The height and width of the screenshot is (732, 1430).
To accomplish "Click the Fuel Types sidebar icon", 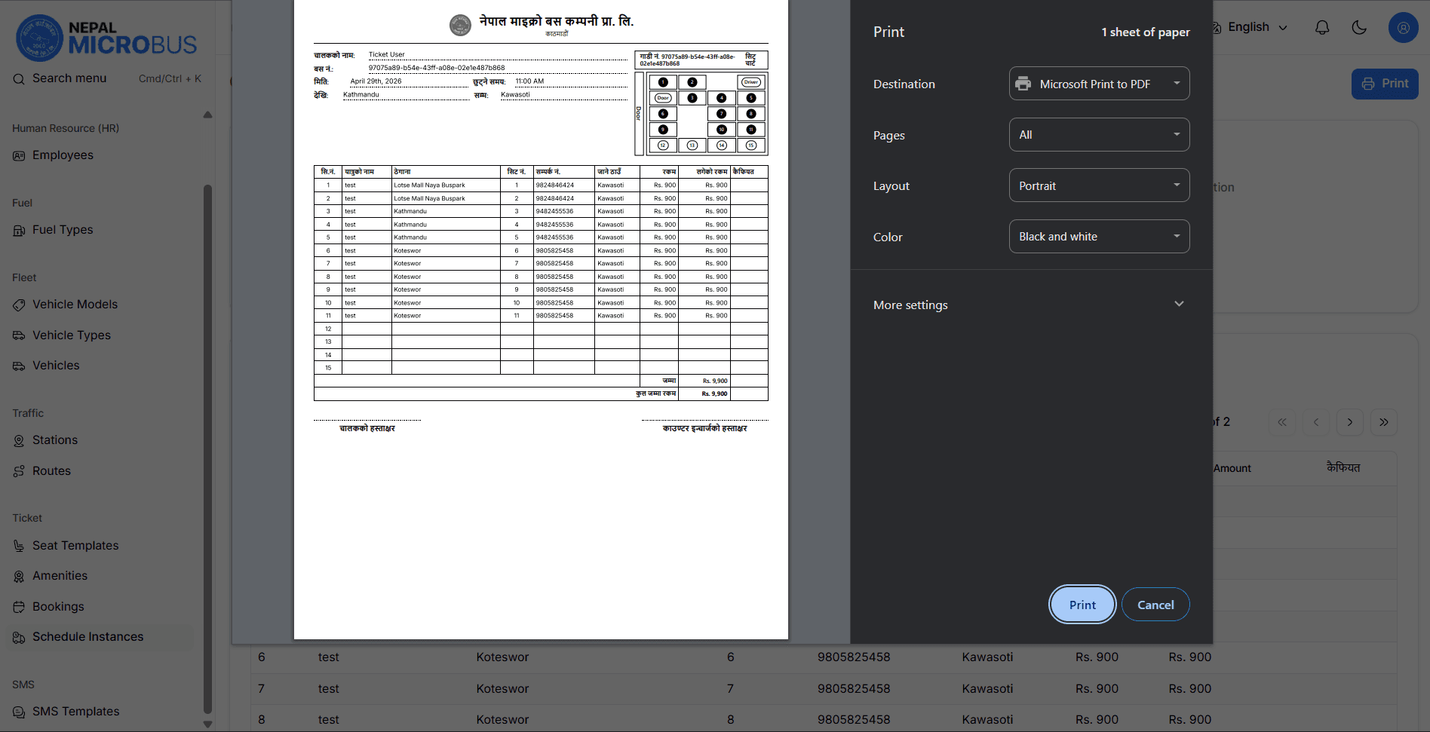I will [19, 230].
